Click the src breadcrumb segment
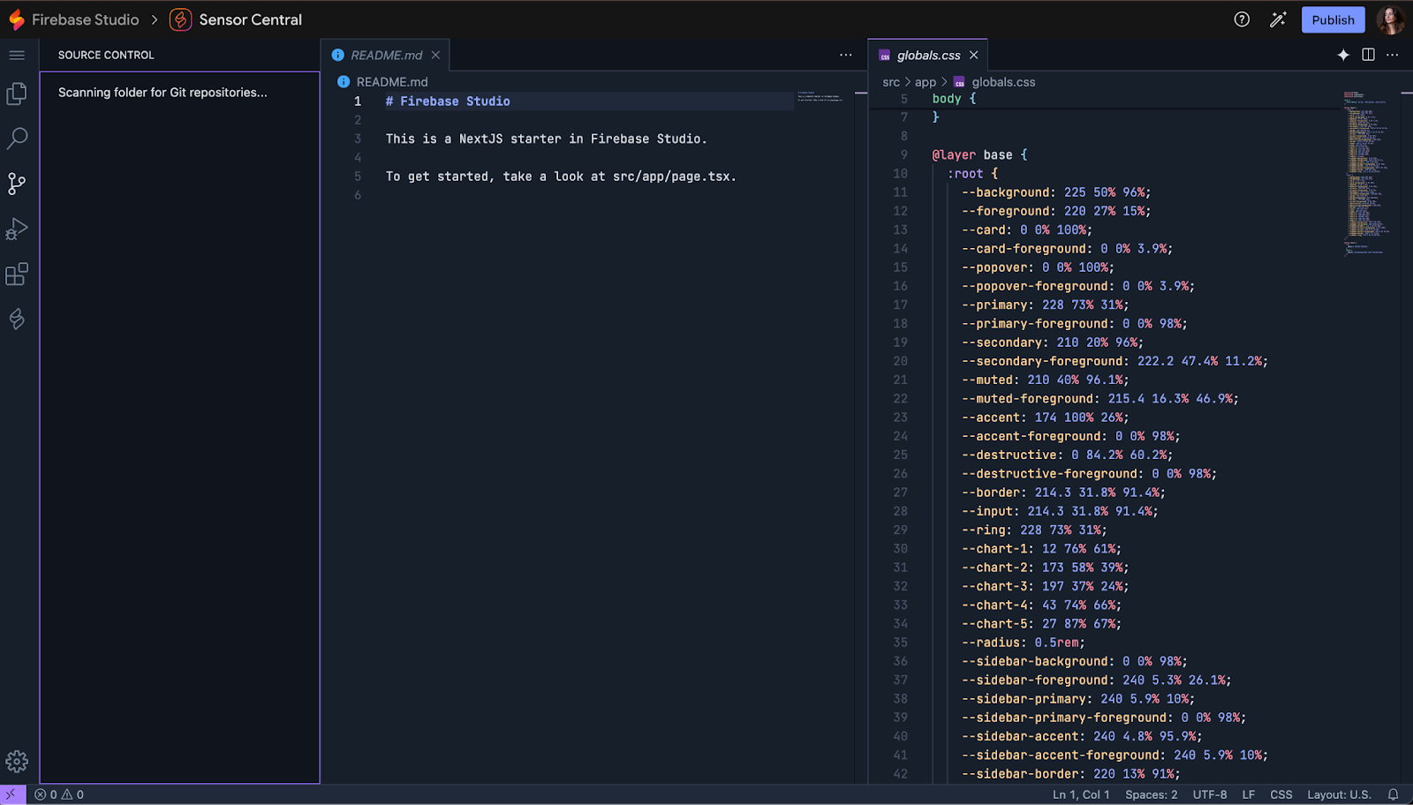This screenshot has width=1413, height=805. tap(891, 82)
